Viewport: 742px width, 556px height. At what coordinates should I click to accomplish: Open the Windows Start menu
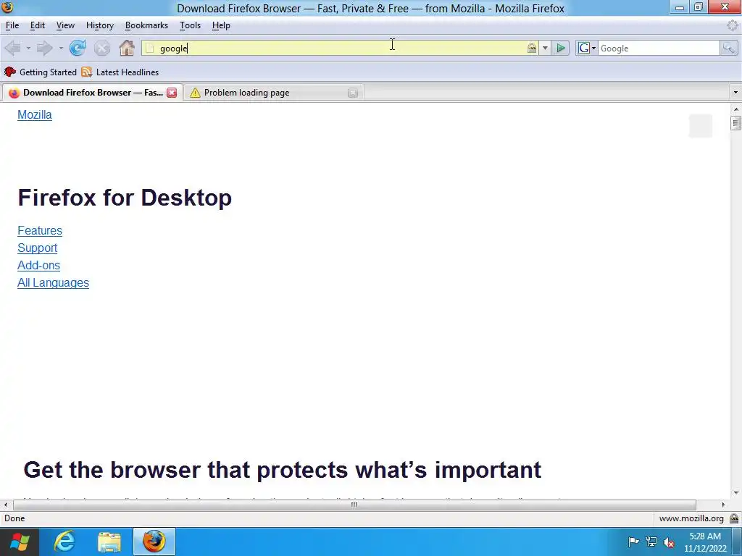19,542
